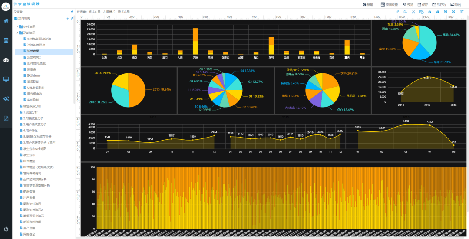Viewport: 469px width, 239px height.
Task: Open RFM模型（炫酷黑皮肤） dashboard
Action: [38, 167]
